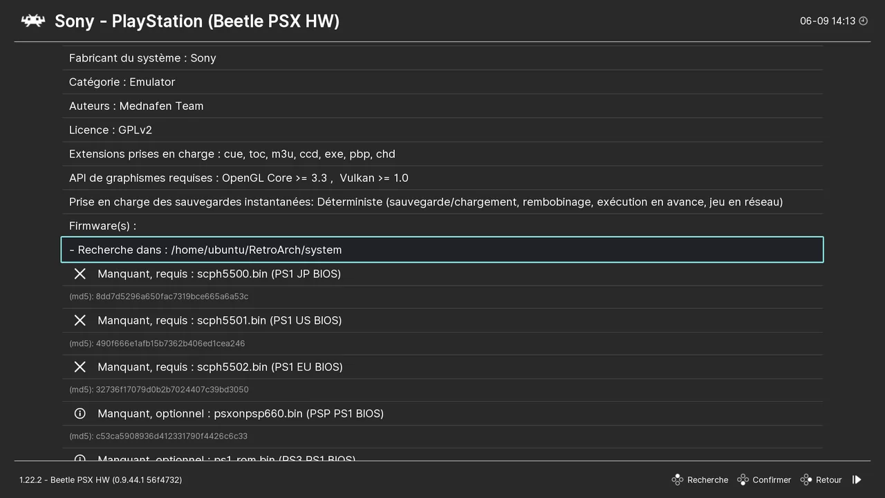Click the 'Sony - PlayStation (Beetle PSX HW)' title
885x498 pixels.
197,21
